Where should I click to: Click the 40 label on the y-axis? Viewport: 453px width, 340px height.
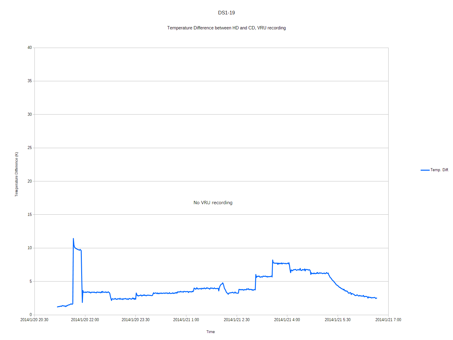coord(30,48)
